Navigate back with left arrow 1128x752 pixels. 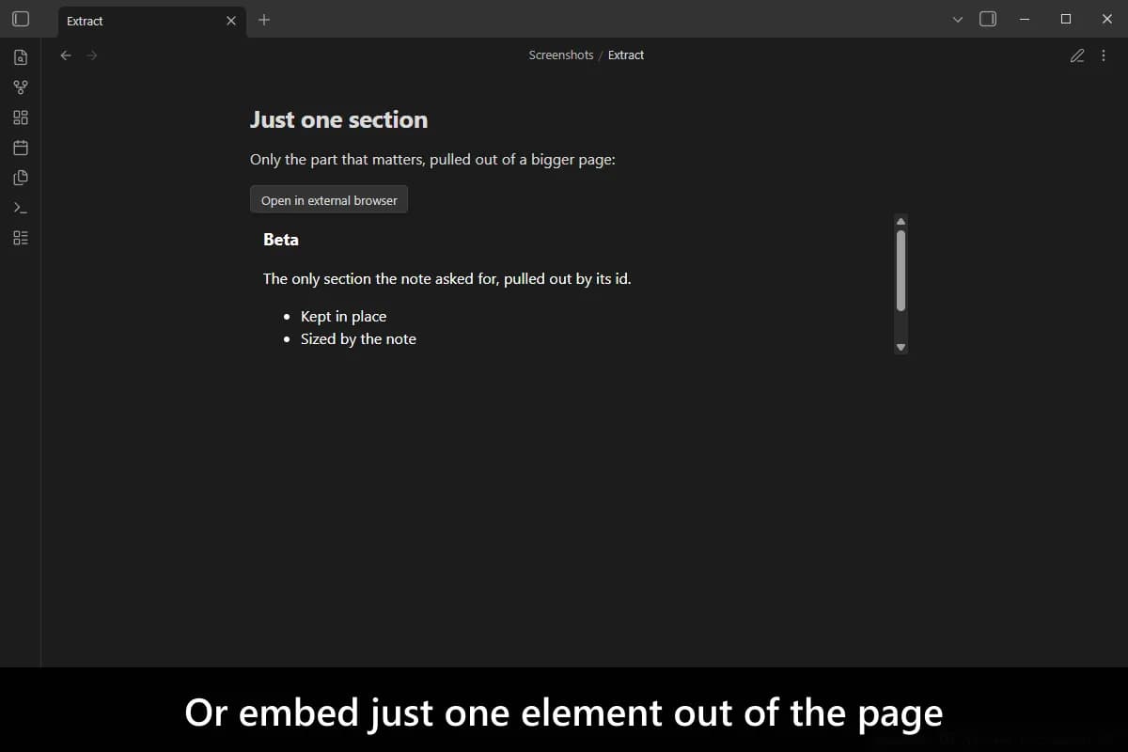click(66, 55)
